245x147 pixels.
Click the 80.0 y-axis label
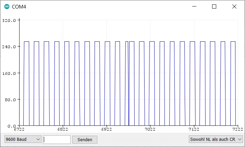[10, 99]
